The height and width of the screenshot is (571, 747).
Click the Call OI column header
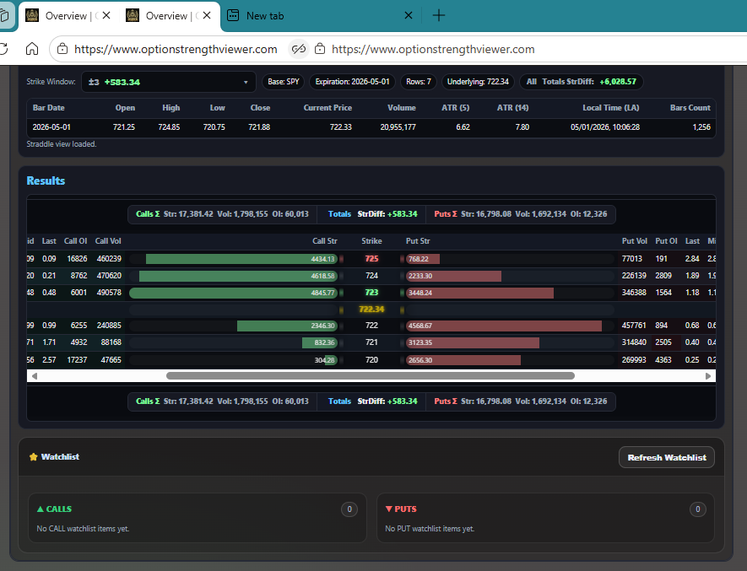[76, 241]
